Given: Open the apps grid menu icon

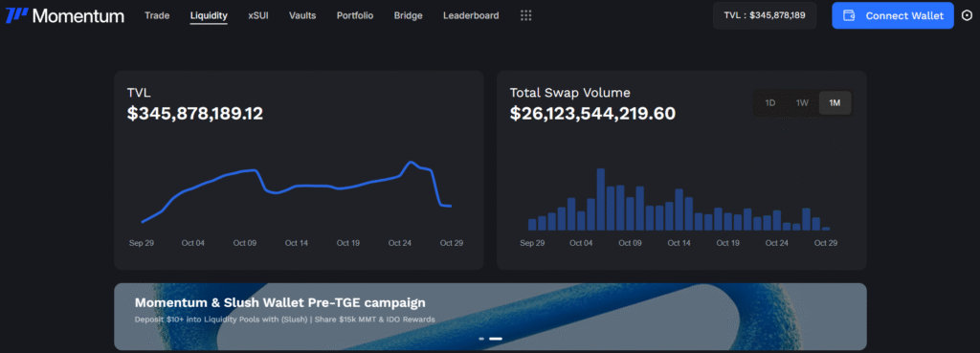Looking at the screenshot, I should 525,15.
